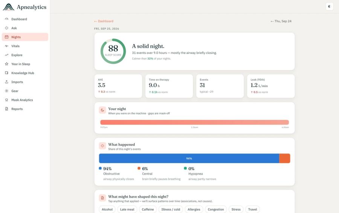Viewport: 339px width, 213px height.
Task: Navigate to previous night Thu, Sep 24
Action: click(281, 21)
